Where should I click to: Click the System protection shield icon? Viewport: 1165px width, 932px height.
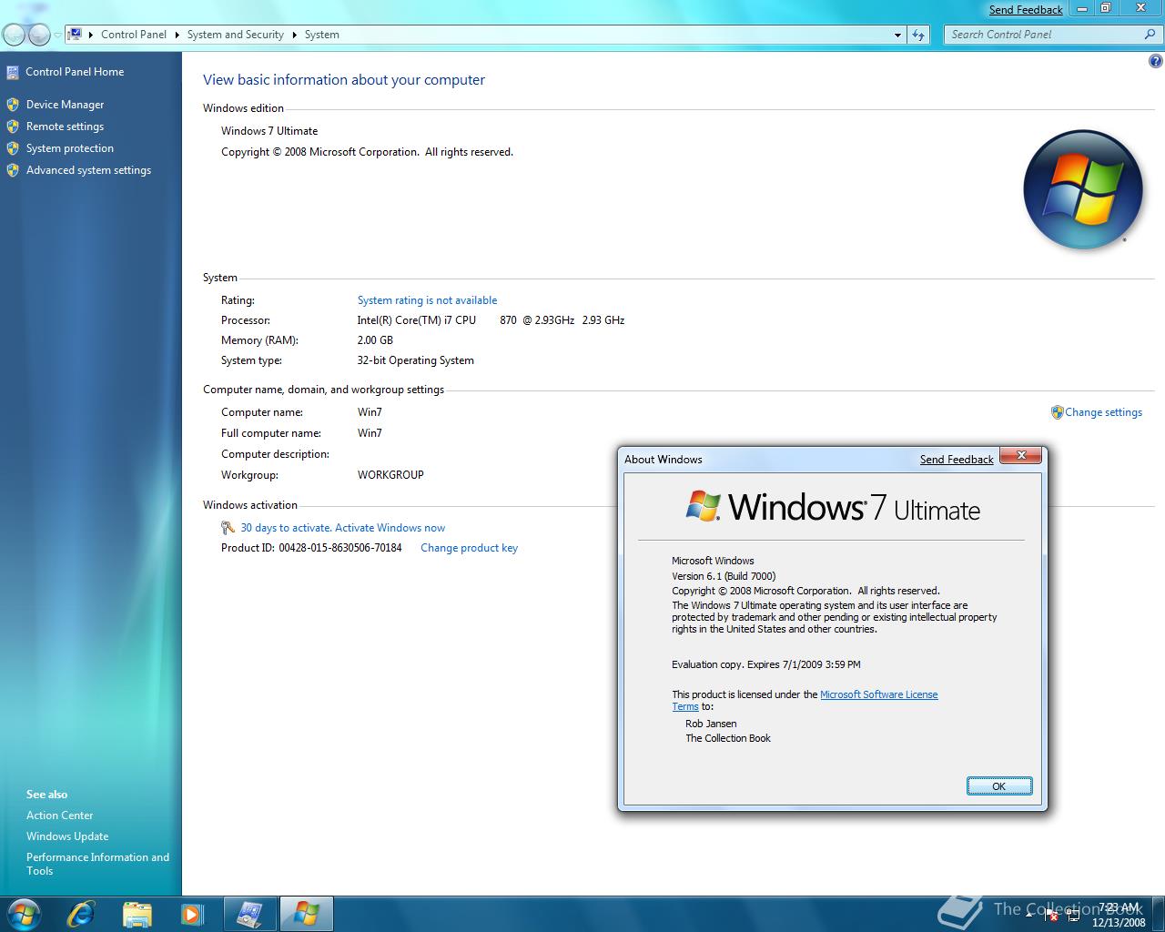click(x=13, y=148)
